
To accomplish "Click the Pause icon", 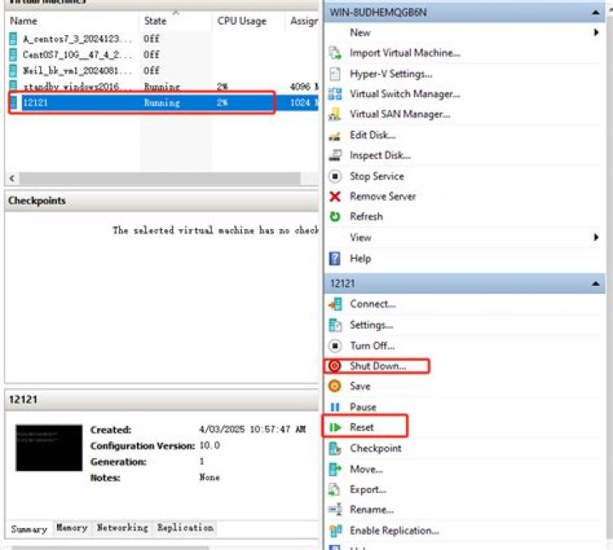I will pyautogui.click(x=335, y=407).
